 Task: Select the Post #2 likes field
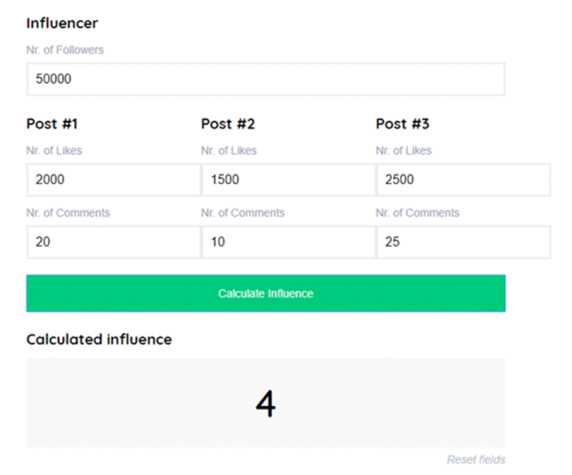tap(288, 180)
